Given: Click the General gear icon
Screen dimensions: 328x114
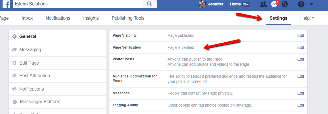Looking at the screenshot, I should click(14, 36).
